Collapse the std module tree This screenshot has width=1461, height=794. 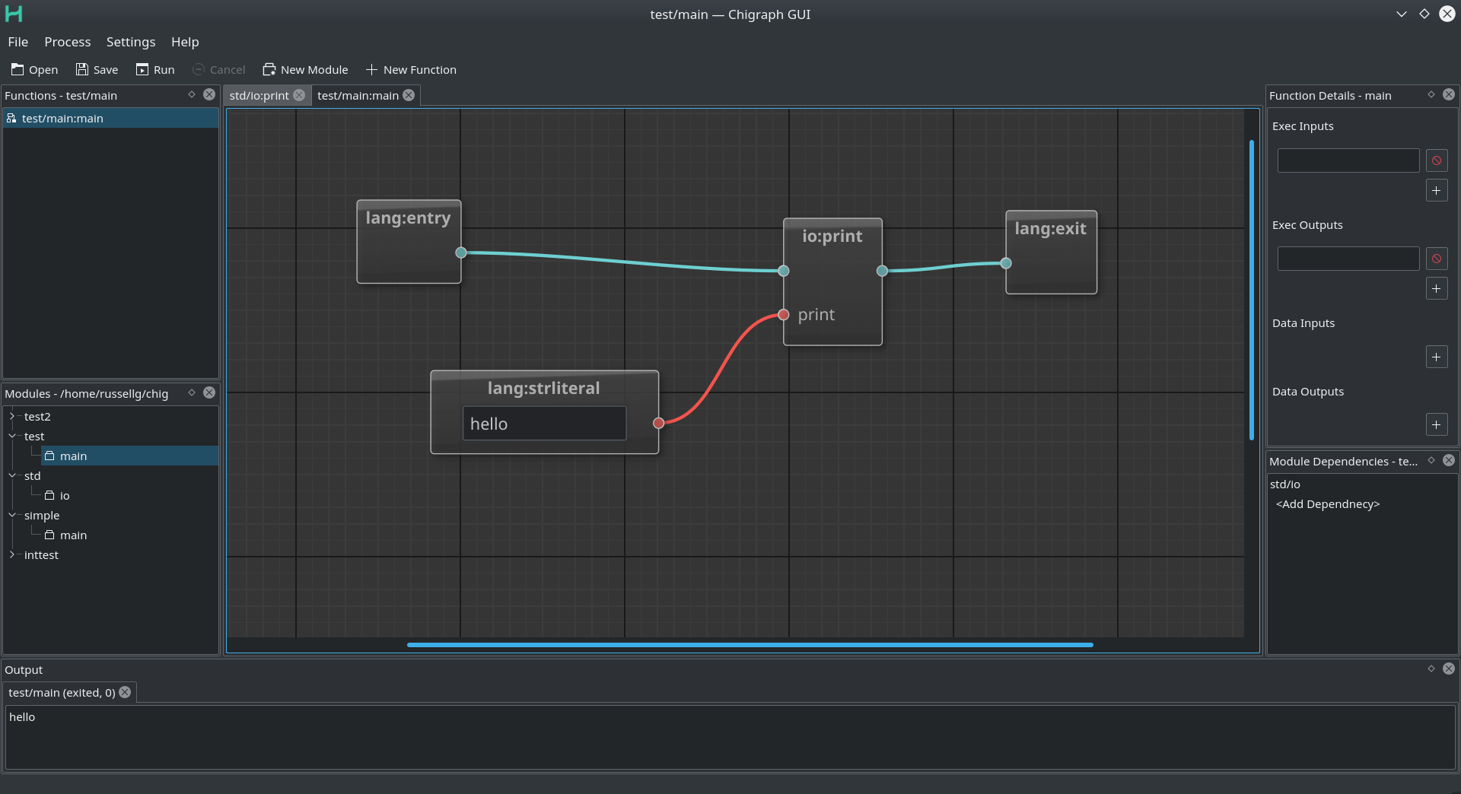(x=12, y=475)
